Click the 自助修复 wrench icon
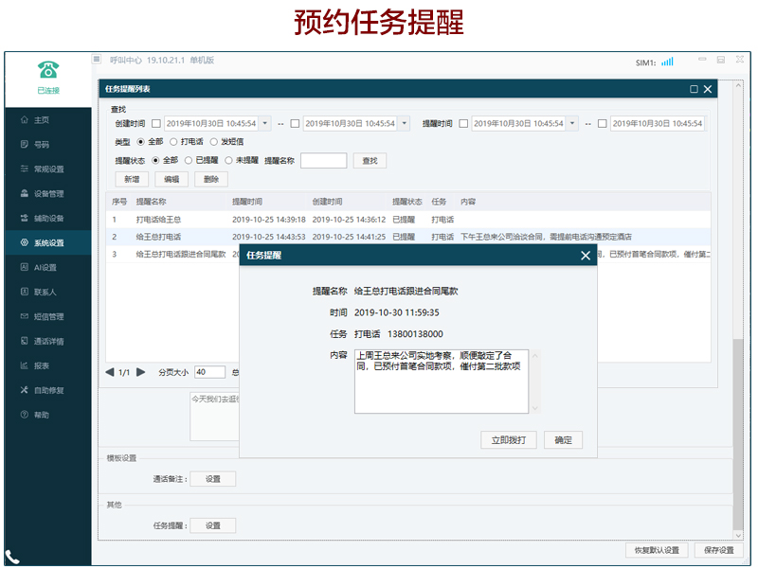Viewport: 758px width, 569px height. point(25,391)
